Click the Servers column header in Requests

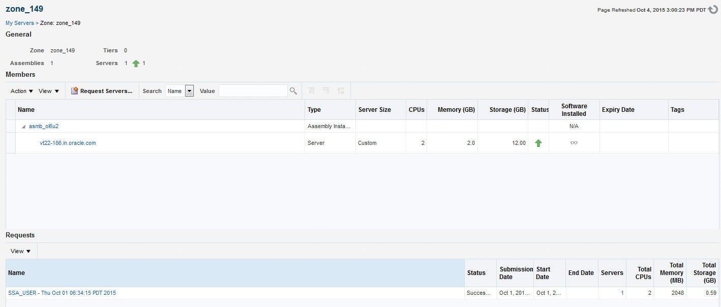pyautogui.click(x=612, y=273)
